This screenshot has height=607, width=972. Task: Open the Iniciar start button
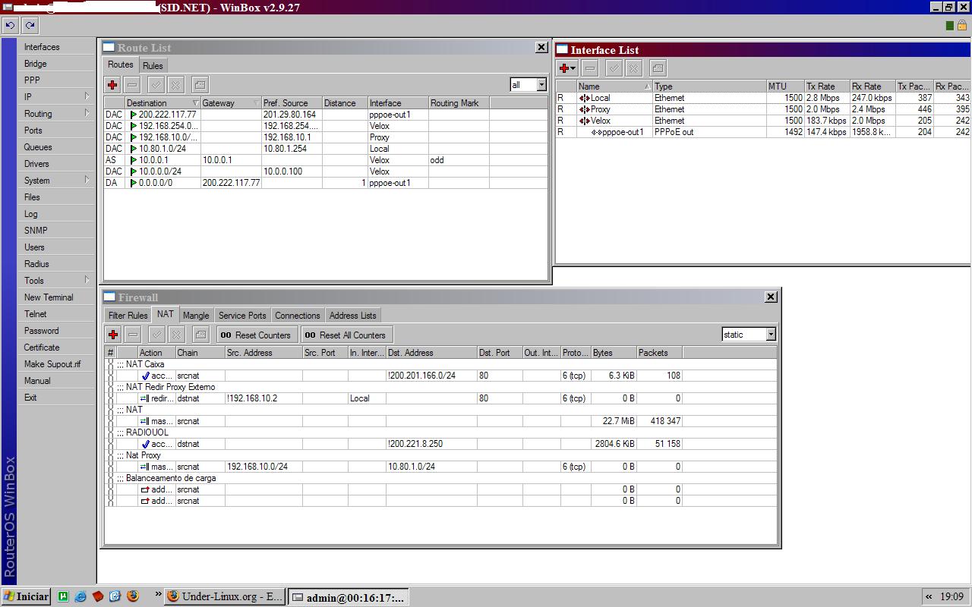[27, 596]
